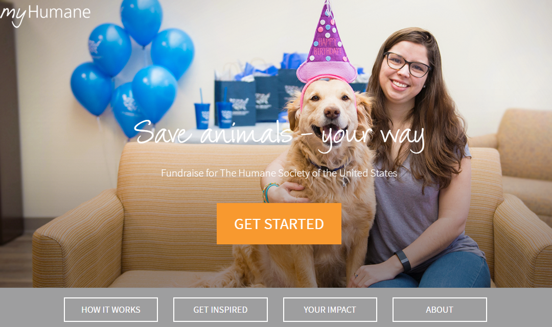Viewport: 552px width, 327px height.
Task: Go to the GET INSPIRED section
Action: pyautogui.click(x=220, y=310)
